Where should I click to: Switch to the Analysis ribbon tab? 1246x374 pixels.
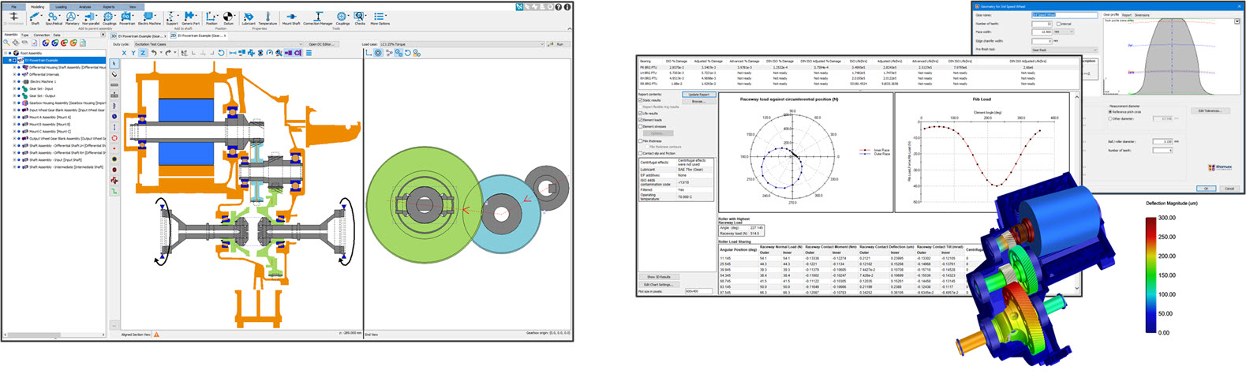tap(84, 6)
